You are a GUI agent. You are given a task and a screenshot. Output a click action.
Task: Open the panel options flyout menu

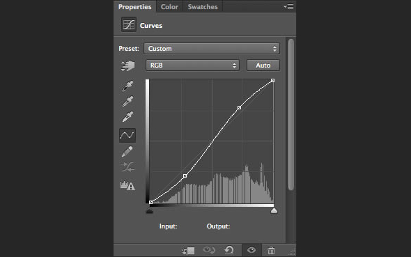point(288,7)
